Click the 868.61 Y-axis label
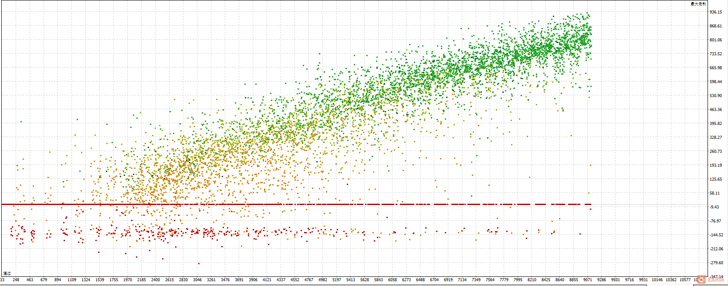The width and height of the screenshot is (728, 286). tap(716, 26)
